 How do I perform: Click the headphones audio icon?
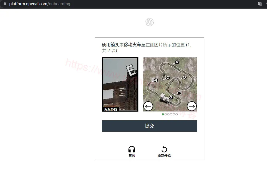(132, 149)
